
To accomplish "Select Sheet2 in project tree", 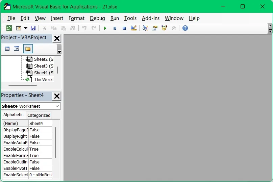I will tap(44, 59).
